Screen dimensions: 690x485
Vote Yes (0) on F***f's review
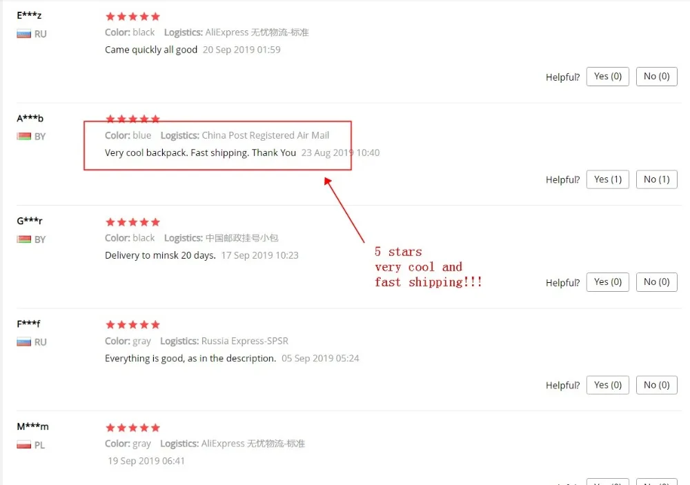(607, 385)
